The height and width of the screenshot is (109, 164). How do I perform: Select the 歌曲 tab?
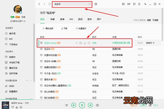coord(43,19)
